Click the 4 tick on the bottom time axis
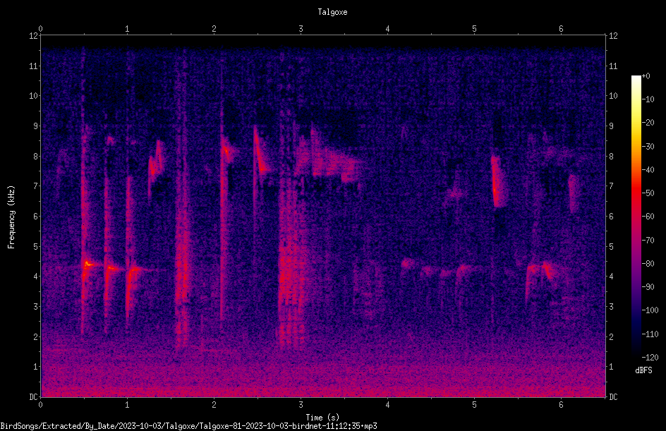This screenshot has height=431, width=666. [387, 405]
